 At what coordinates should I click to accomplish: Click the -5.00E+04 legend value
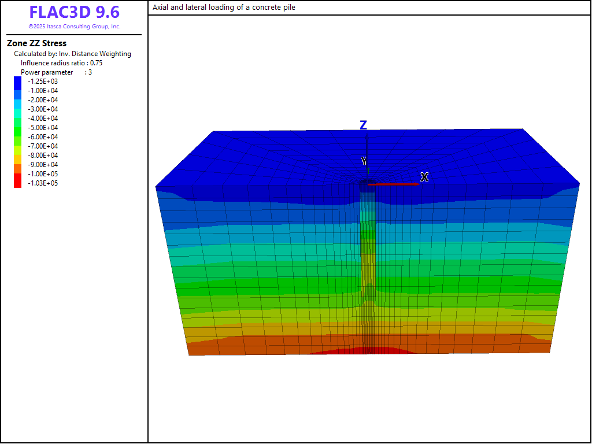coord(42,128)
